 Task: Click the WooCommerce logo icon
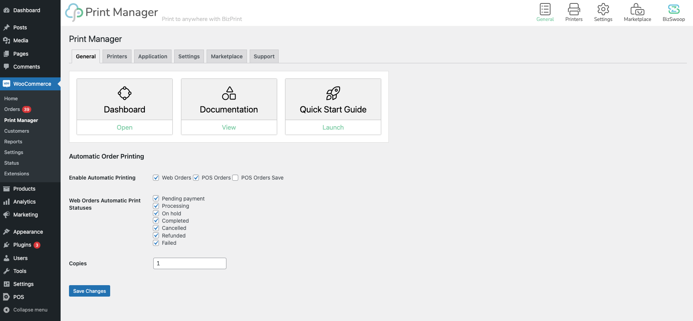tap(6, 84)
